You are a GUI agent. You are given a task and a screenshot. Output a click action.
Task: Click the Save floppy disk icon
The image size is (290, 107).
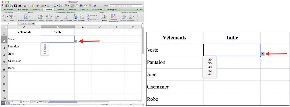point(16,6)
